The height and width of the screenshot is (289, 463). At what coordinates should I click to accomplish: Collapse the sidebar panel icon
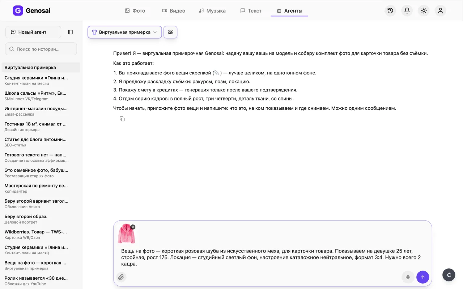click(x=71, y=32)
